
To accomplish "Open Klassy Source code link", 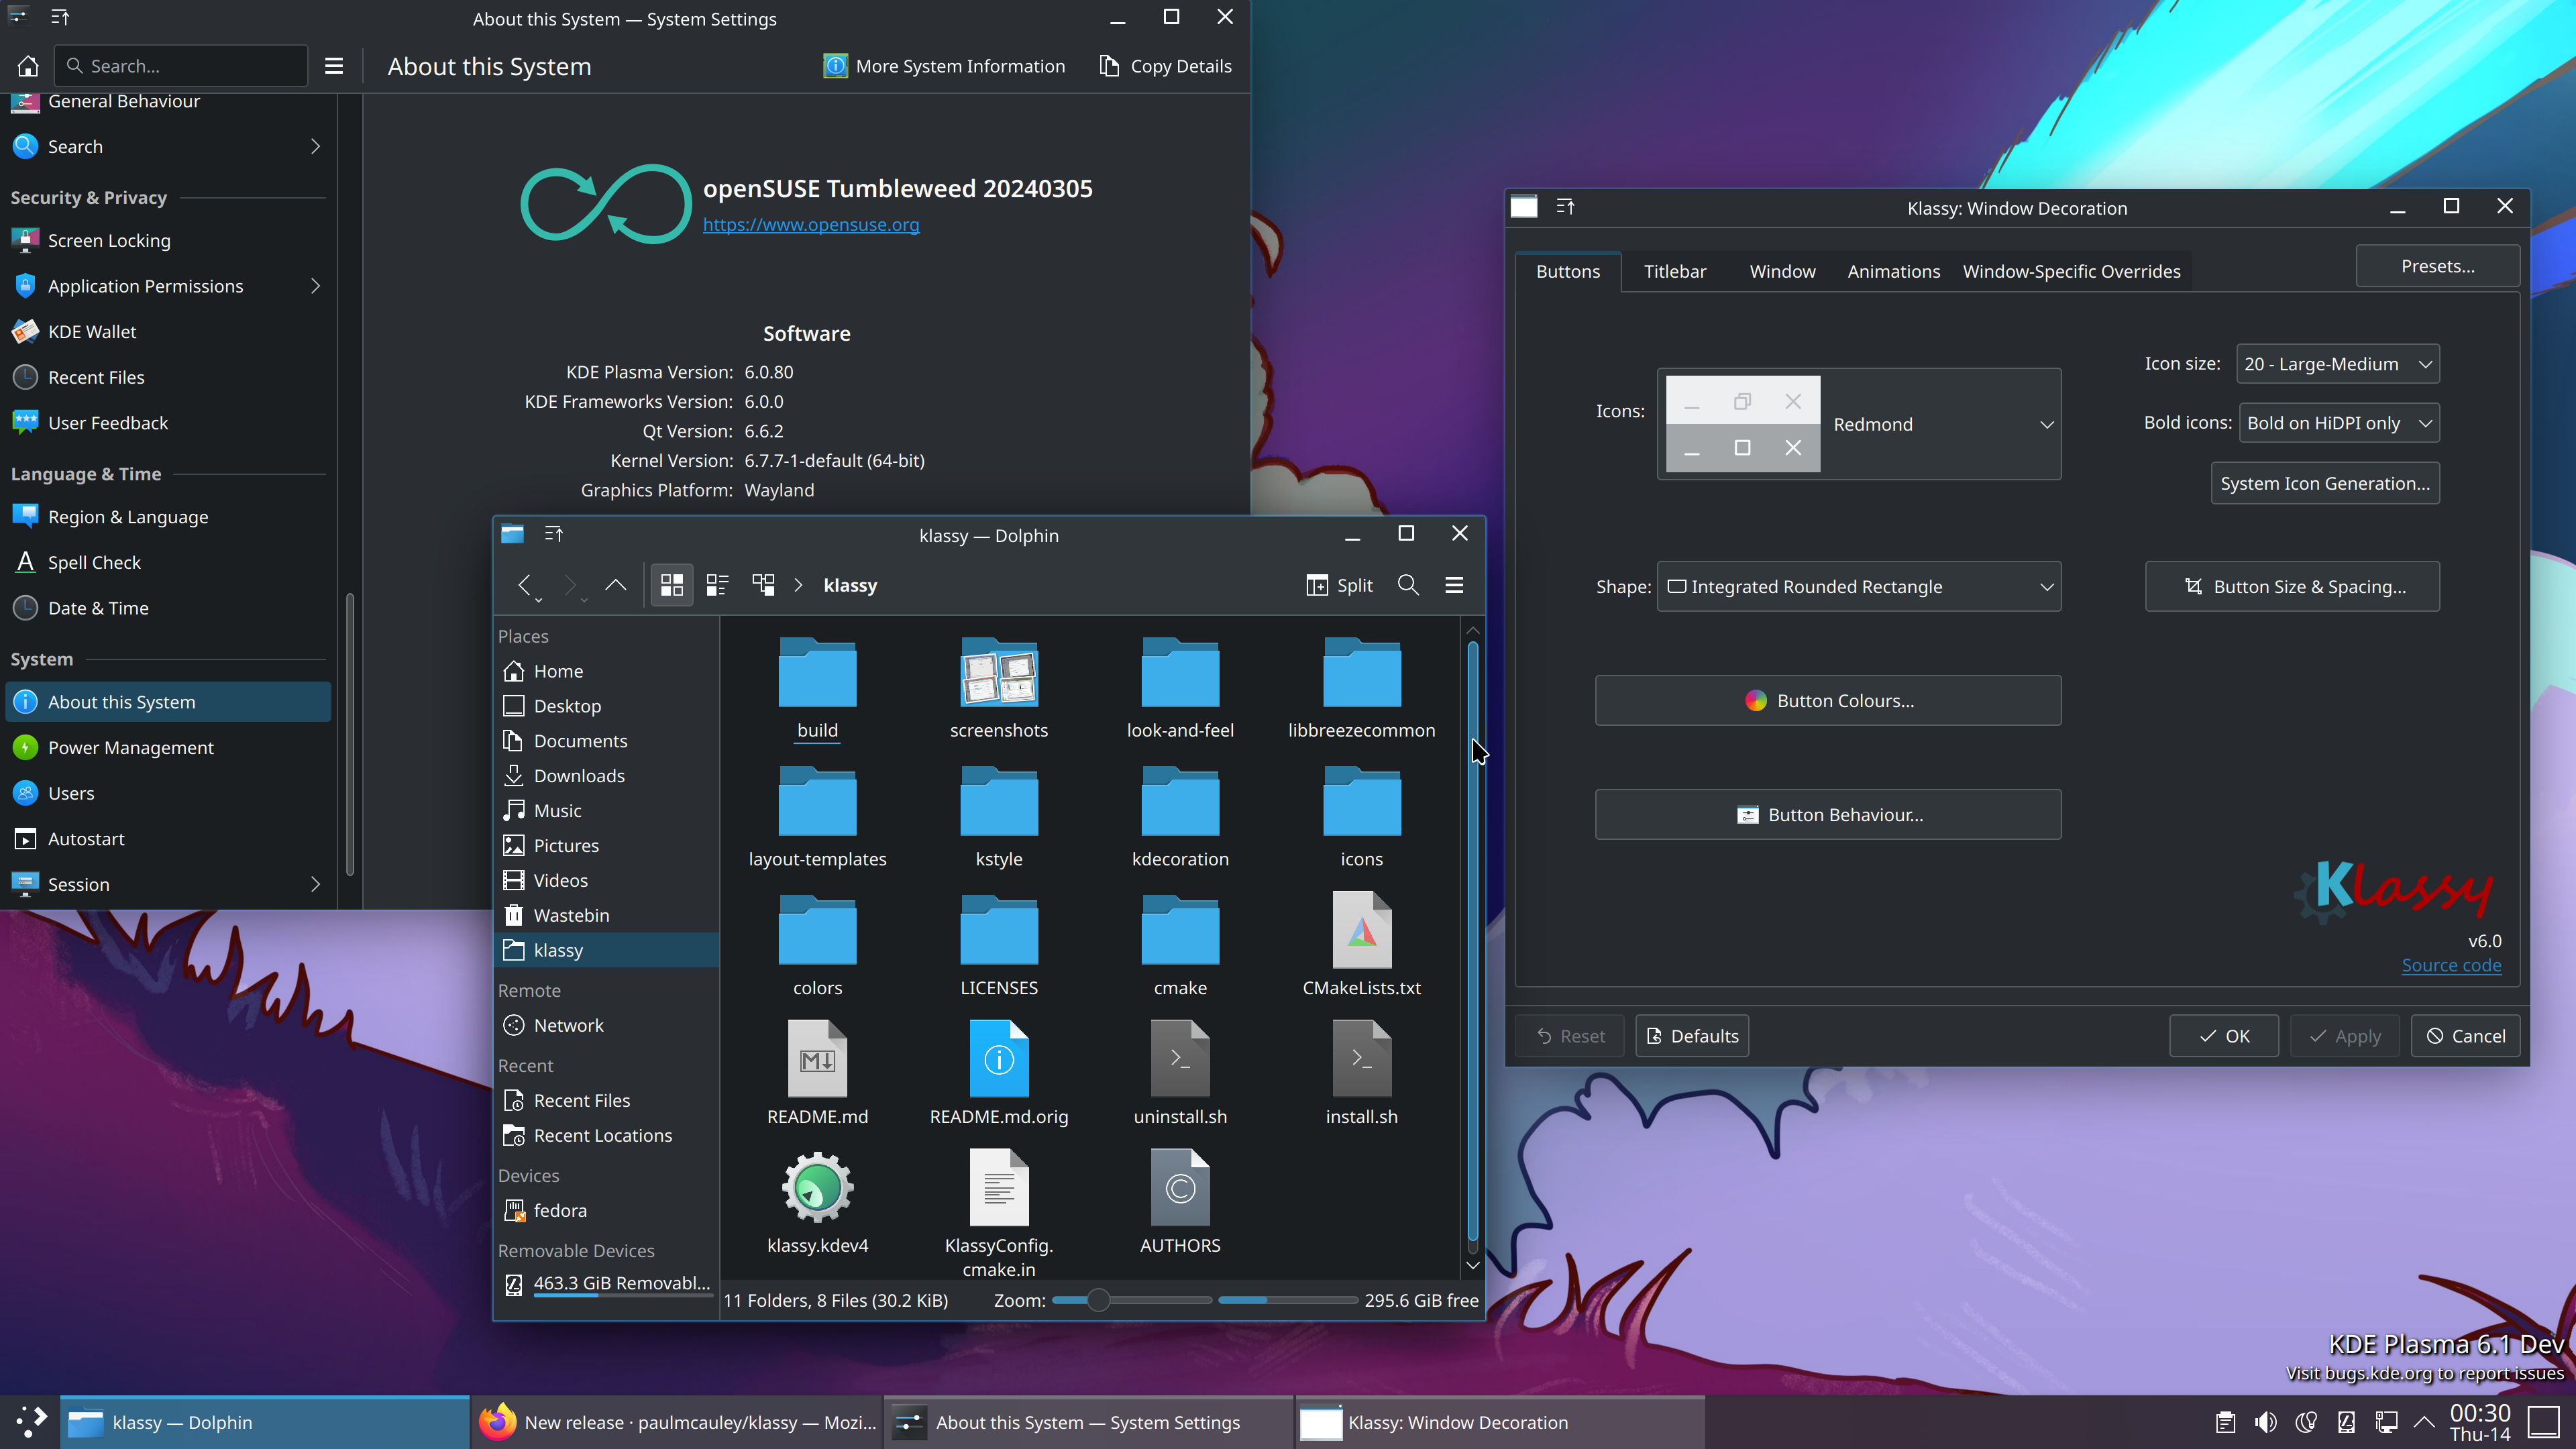I will (x=2451, y=965).
